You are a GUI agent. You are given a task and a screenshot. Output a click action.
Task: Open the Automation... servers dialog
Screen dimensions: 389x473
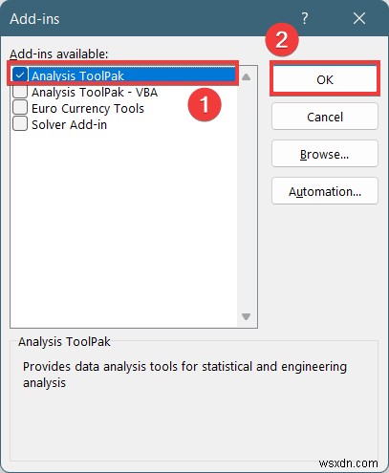pos(325,191)
